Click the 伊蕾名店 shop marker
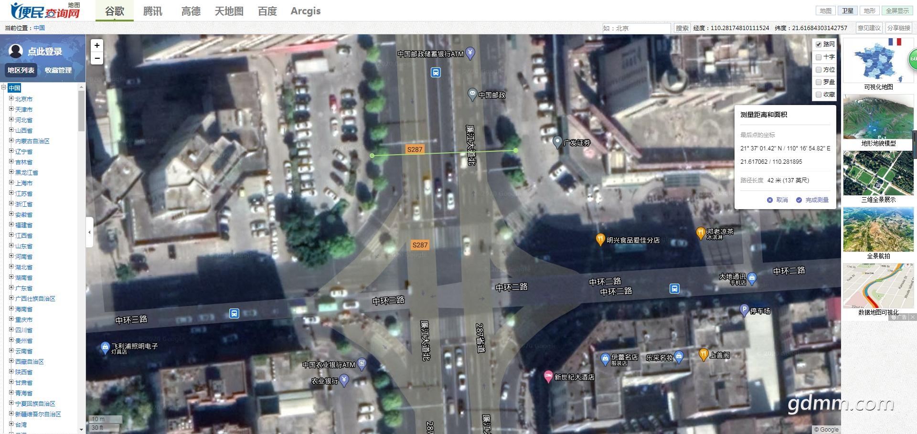Screen dimensions: 917x434 (605, 359)
